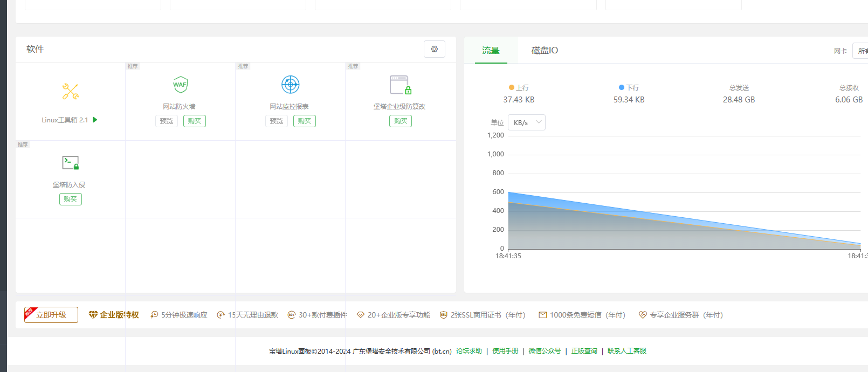Open the 堡塔防入侵 terminal icon

(x=71, y=163)
